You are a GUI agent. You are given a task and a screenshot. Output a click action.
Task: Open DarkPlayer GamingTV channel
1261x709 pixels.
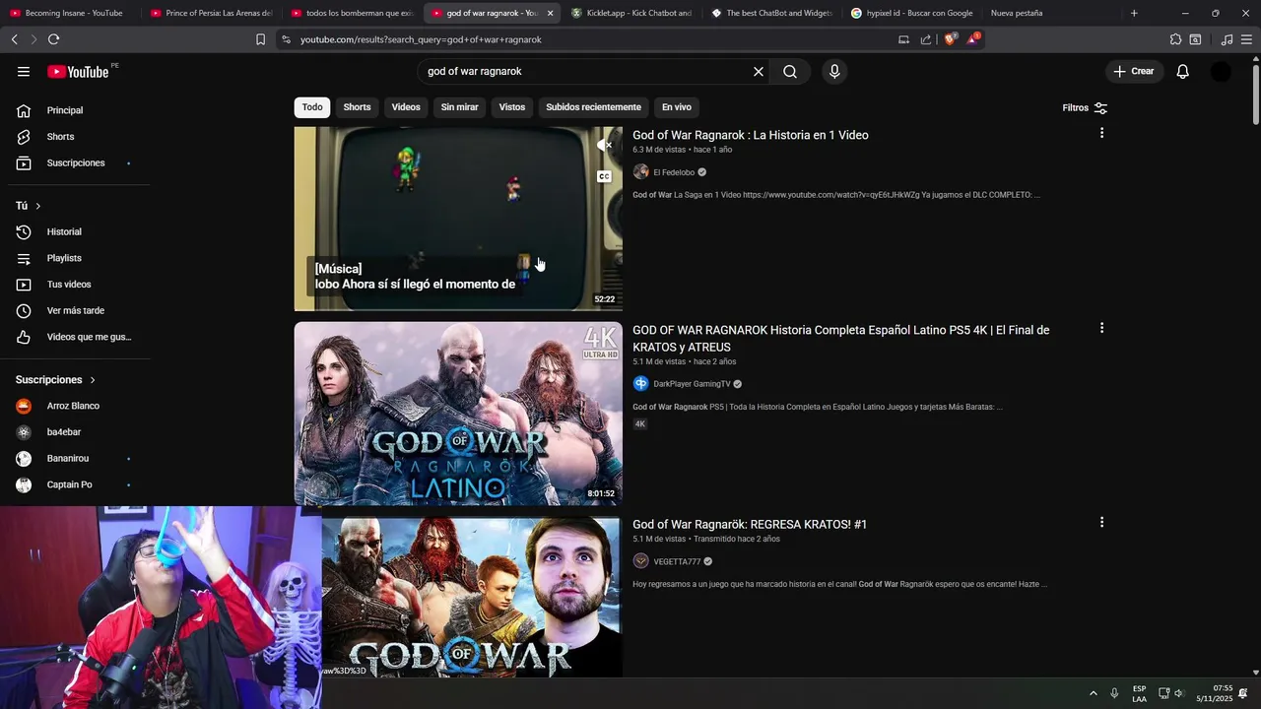click(x=692, y=384)
